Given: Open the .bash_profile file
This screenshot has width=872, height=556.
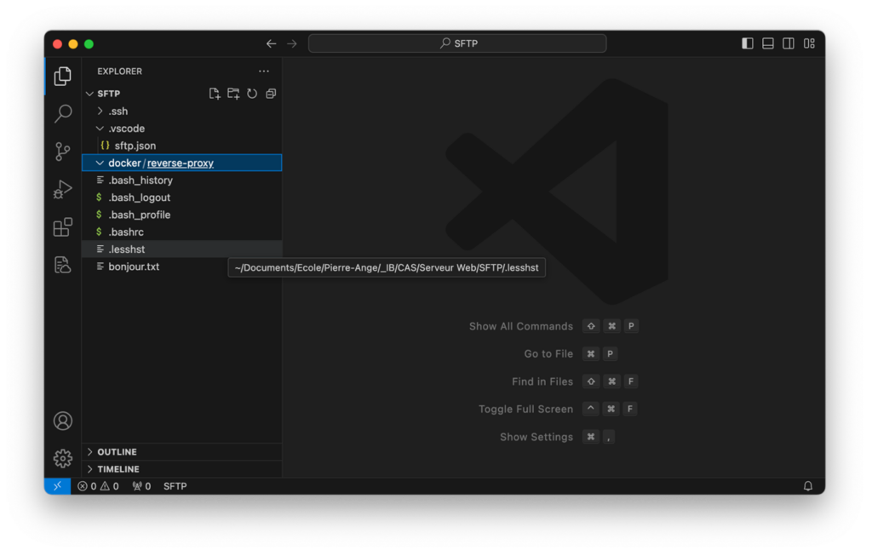Looking at the screenshot, I should pos(182,215).
